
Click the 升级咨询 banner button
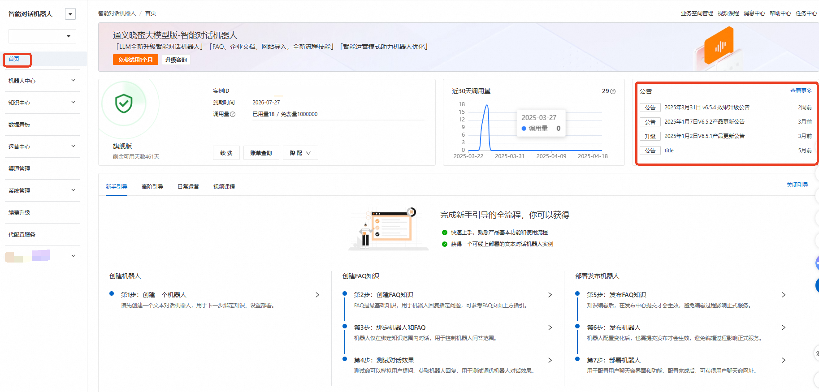(176, 60)
